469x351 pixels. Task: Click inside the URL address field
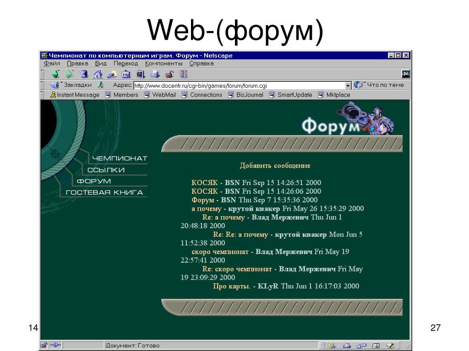239,85
